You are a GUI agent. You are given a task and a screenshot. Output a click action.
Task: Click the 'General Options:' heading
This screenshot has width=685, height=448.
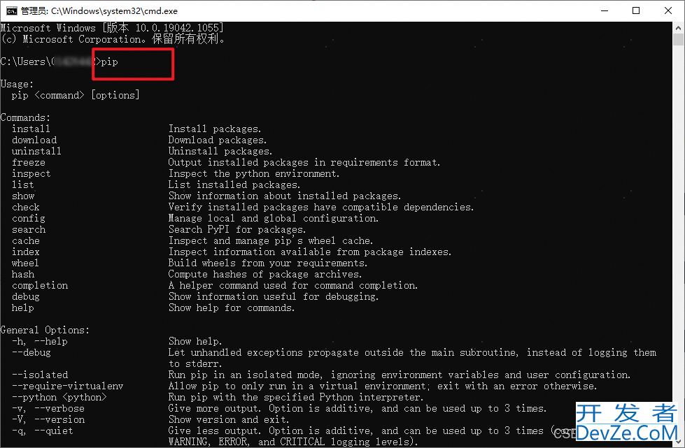[45, 331]
